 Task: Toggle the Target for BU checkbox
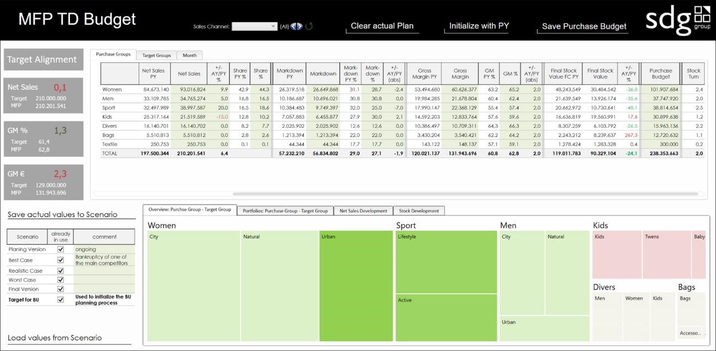(60, 300)
